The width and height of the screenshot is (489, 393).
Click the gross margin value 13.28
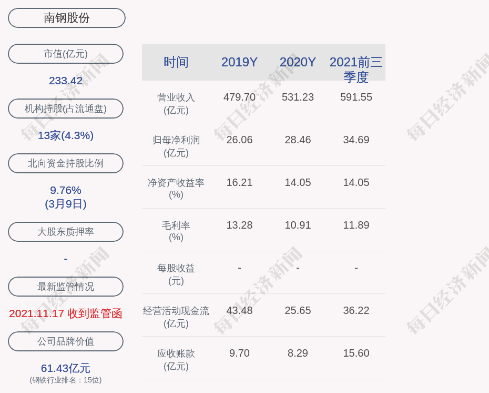(x=239, y=225)
